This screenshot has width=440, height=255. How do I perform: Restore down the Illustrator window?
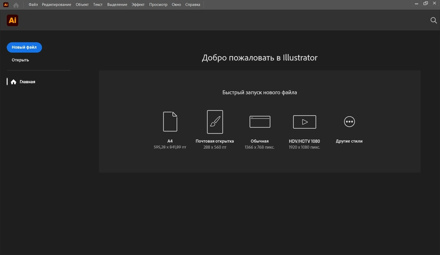pyautogui.click(x=426, y=3)
